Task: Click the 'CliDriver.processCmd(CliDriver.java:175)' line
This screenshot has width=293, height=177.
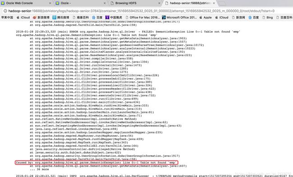Action: tap(90, 79)
